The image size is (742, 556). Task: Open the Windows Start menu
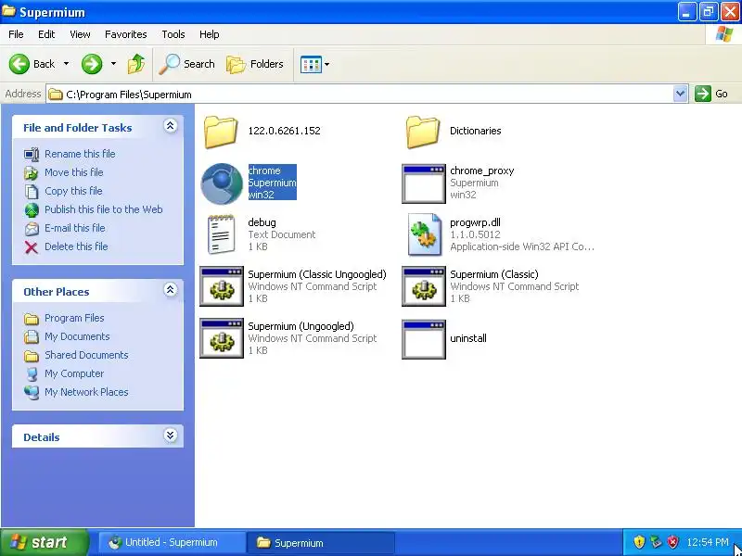(x=44, y=542)
